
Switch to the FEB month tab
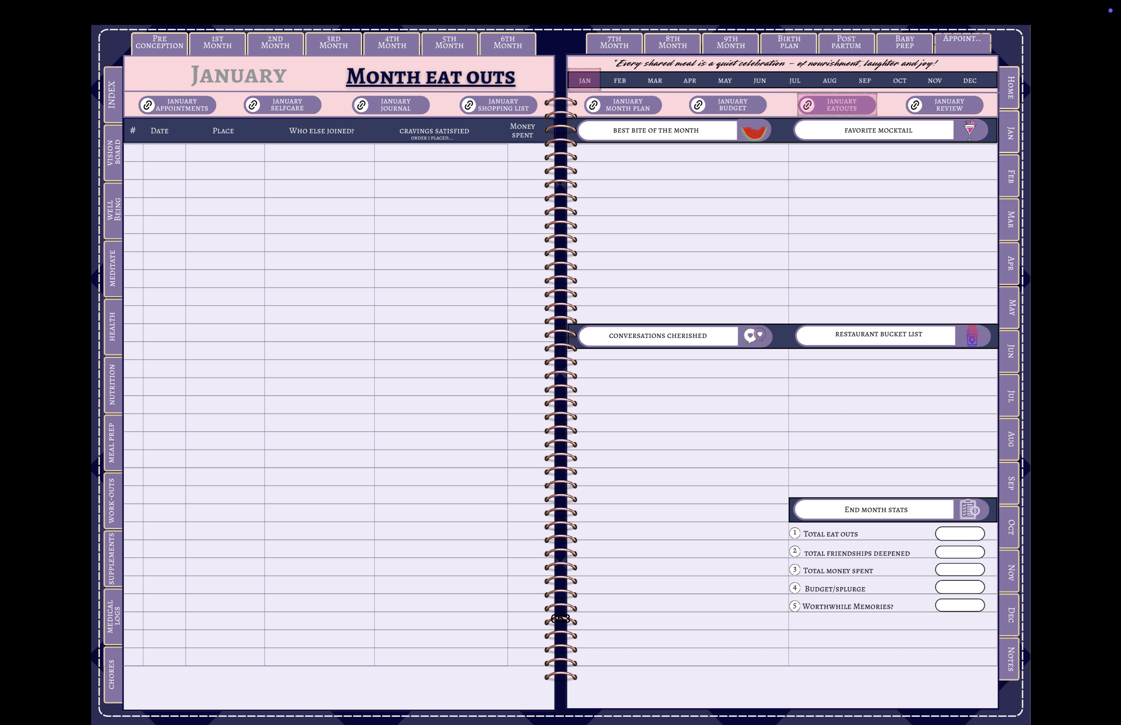[x=619, y=81]
